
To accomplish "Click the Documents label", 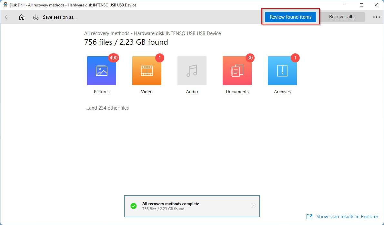I will (x=237, y=92).
